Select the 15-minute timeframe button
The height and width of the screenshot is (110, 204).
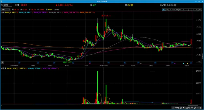click(193, 10)
